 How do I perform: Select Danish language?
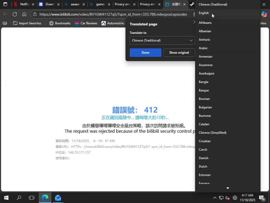[228, 158]
